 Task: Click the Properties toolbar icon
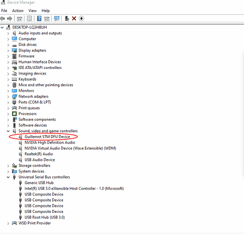(x=29, y=18)
